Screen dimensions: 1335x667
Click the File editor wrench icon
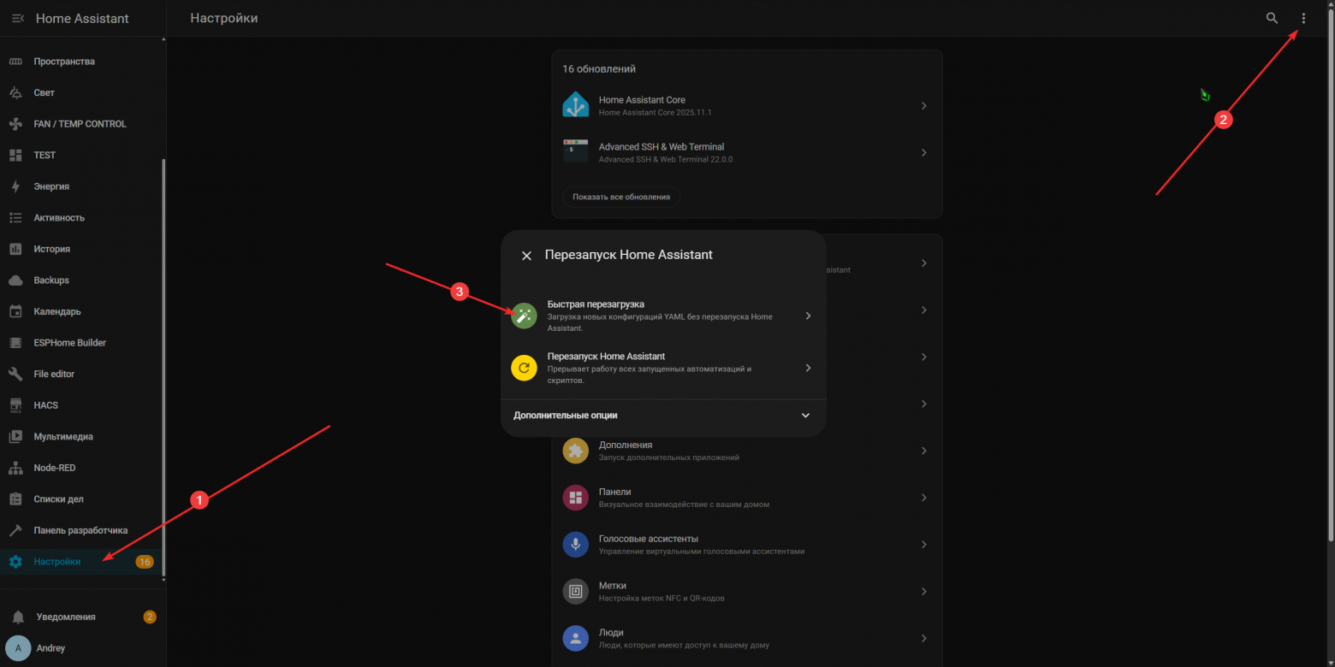[15, 374]
